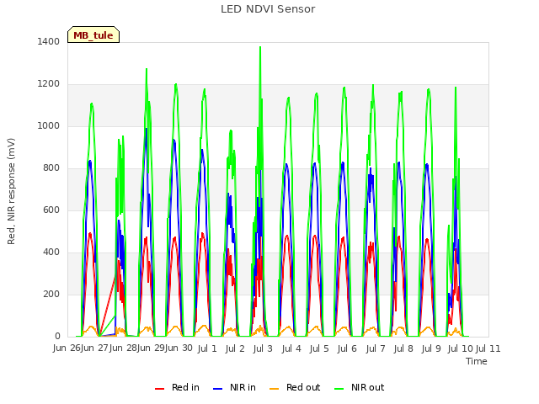Click the 1400 y-axis tick label
The width and height of the screenshot is (539, 404).
pos(49,41)
